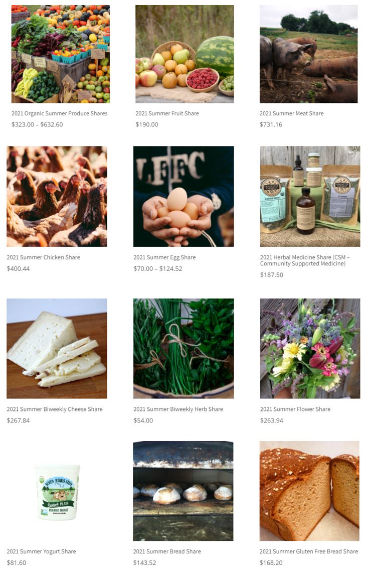
Task: Click the 2021 Summer Yogurt Share title
Action: (x=41, y=551)
